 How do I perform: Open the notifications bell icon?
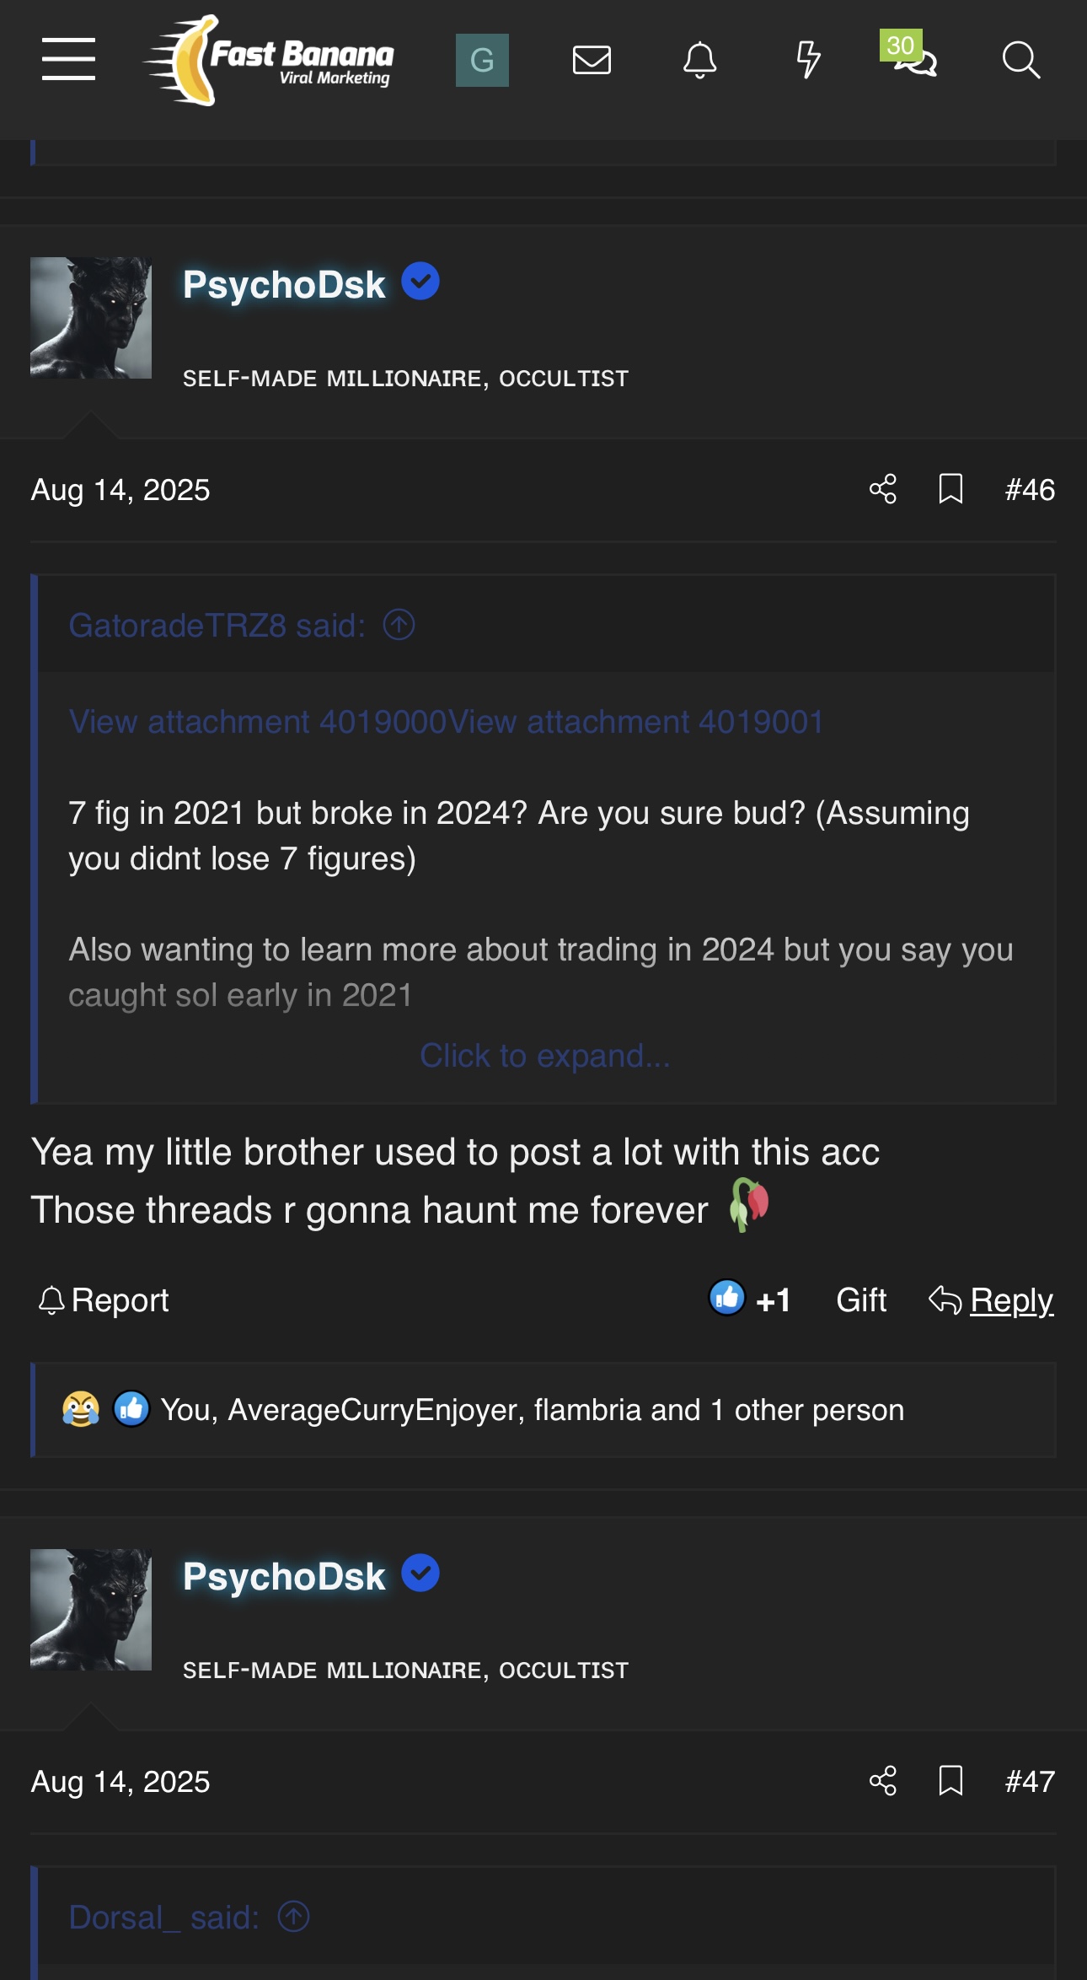click(699, 60)
